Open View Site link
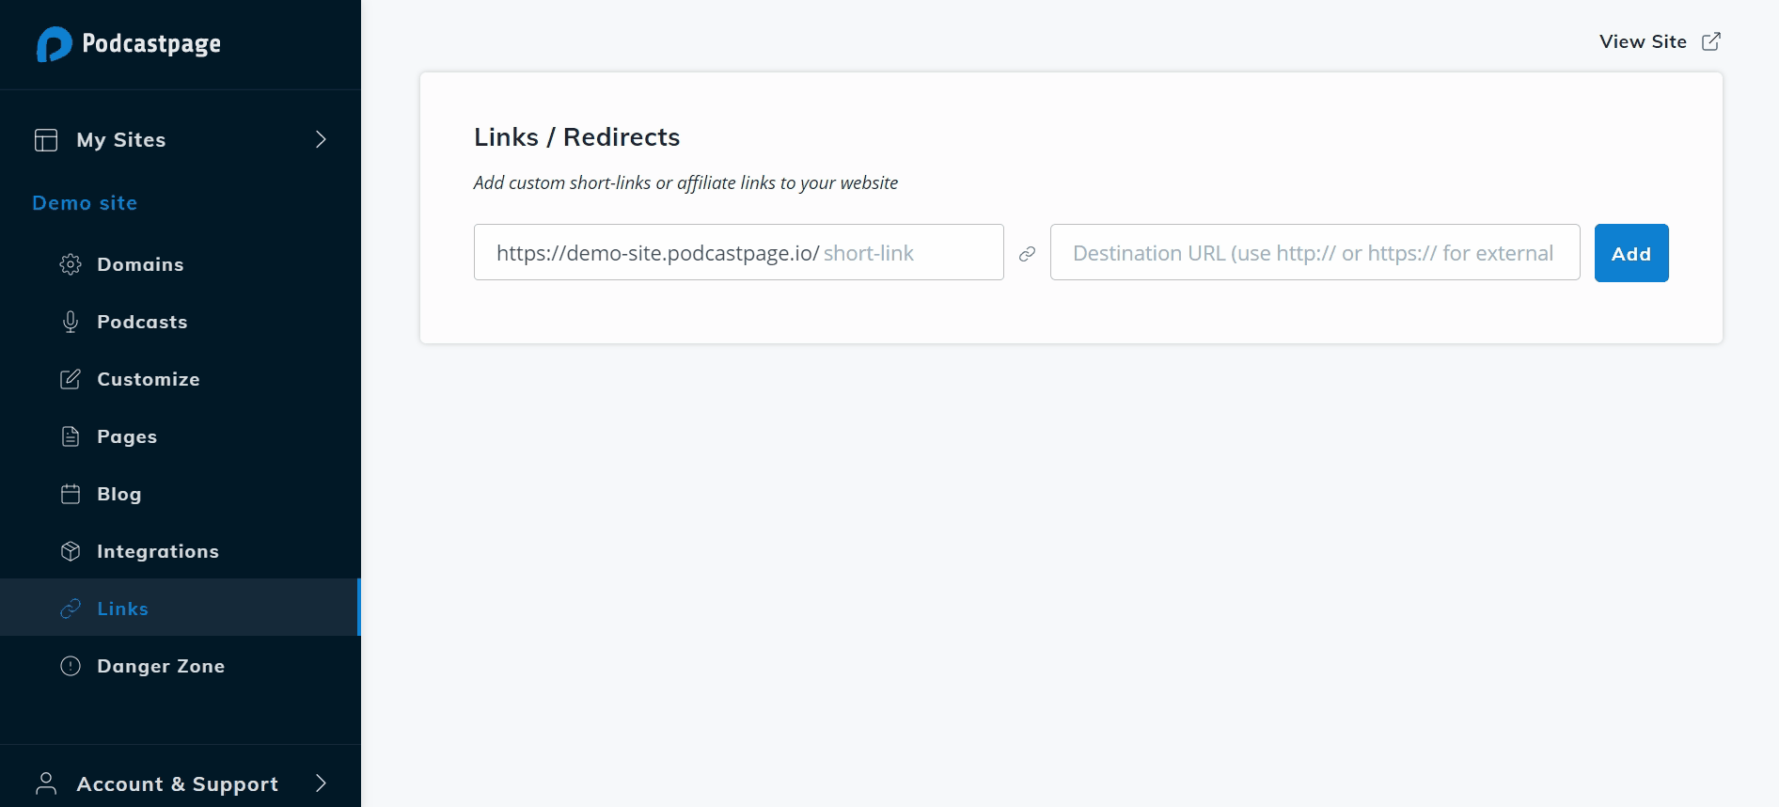This screenshot has width=1779, height=807. (1643, 41)
